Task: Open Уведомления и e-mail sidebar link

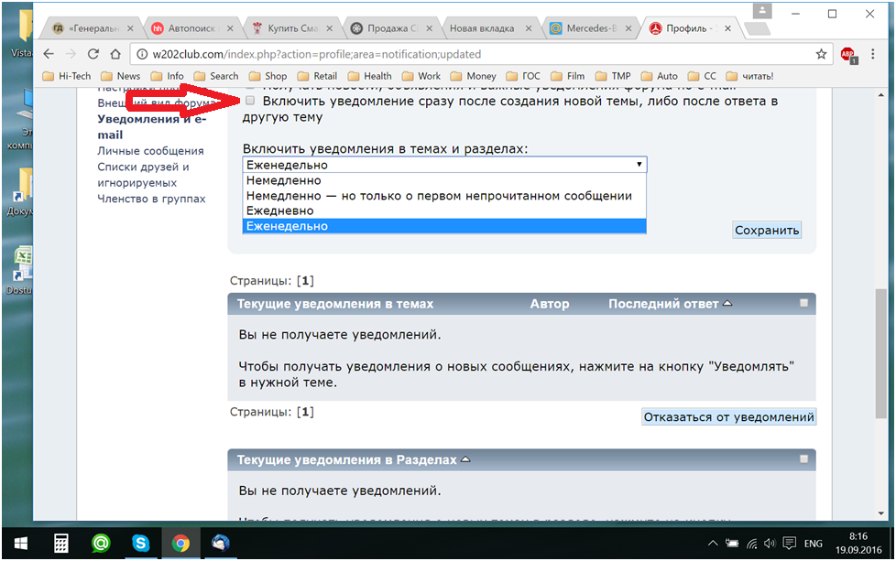Action: point(151,126)
